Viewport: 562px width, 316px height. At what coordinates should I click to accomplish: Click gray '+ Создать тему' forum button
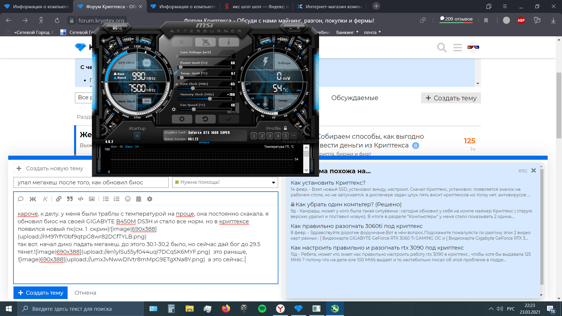point(451,98)
